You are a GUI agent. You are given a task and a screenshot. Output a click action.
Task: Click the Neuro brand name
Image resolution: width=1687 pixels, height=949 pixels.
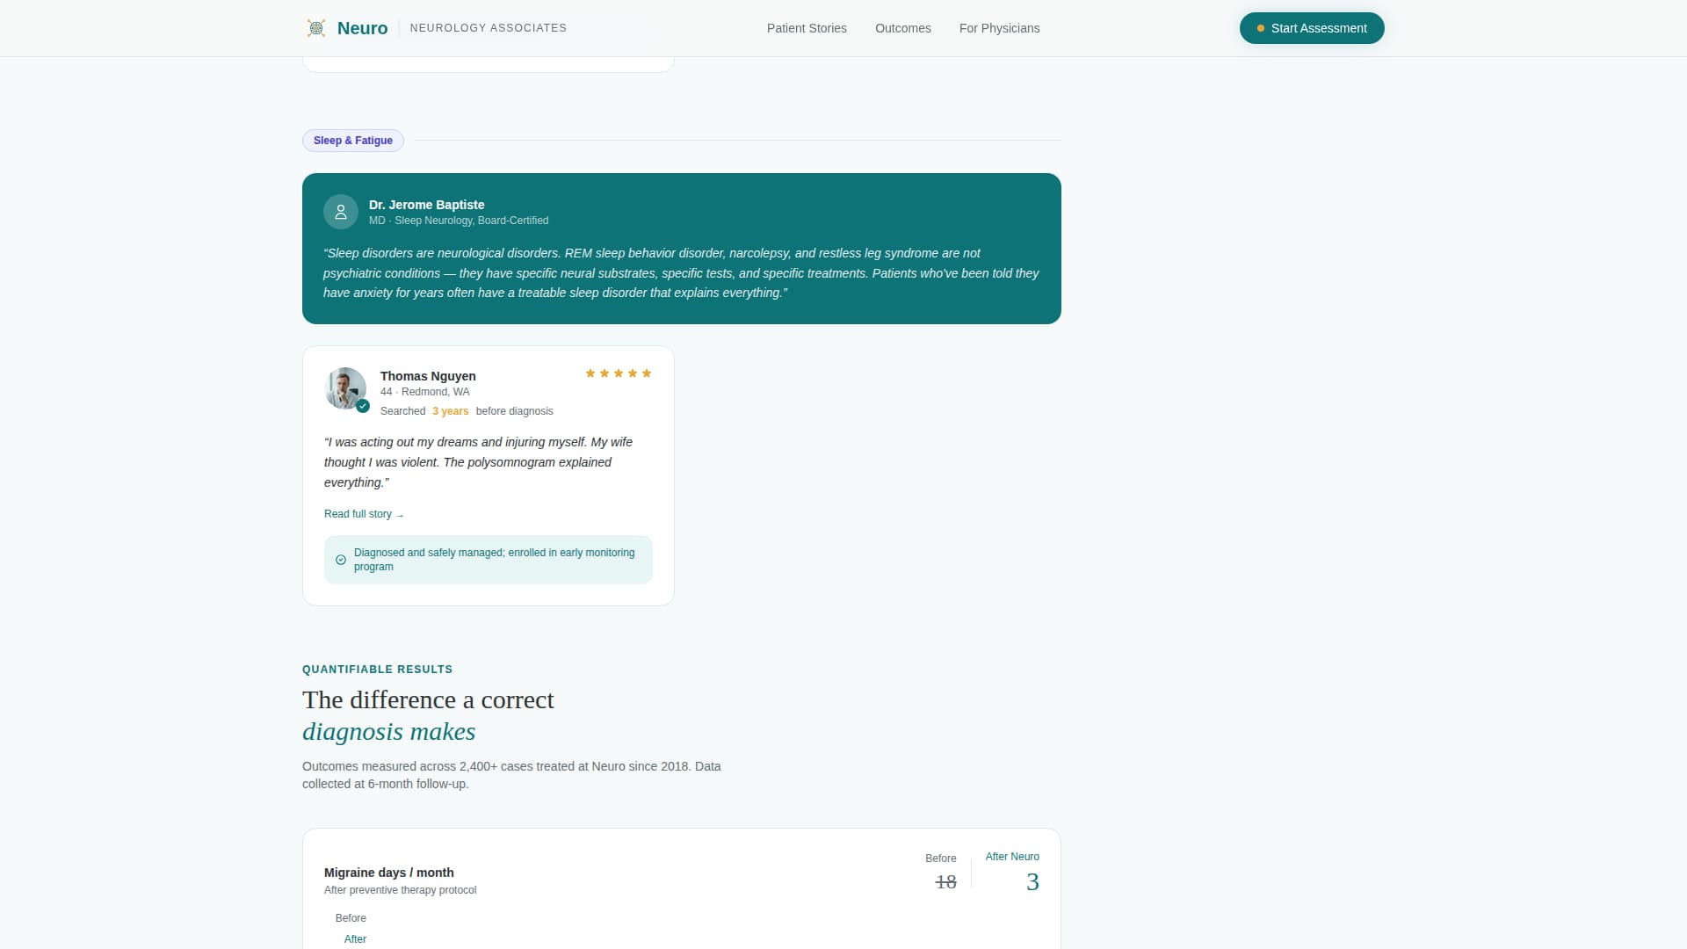[x=362, y=28]
